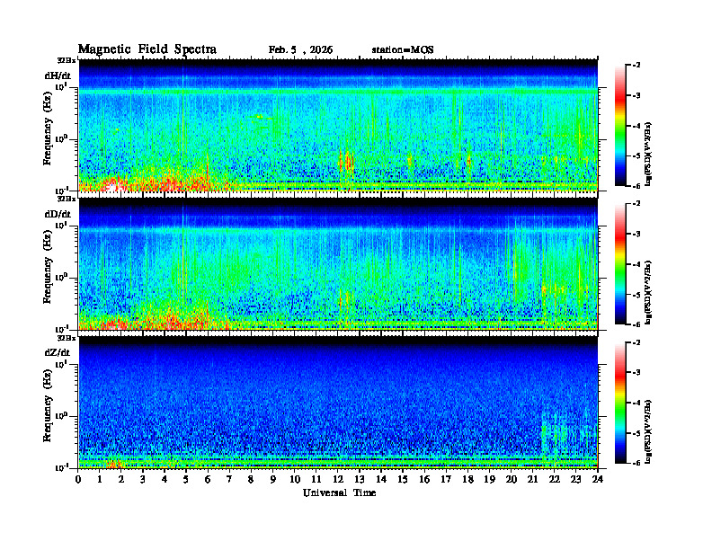Image resolution: width=712 pixels, height=550 pixels.
Task: Click the 10^1 frequency tick of dZ/dt panel
Action: pyautogui.click(x=61, y=364)
